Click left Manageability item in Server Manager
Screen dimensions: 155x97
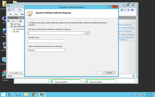(61, 82)
